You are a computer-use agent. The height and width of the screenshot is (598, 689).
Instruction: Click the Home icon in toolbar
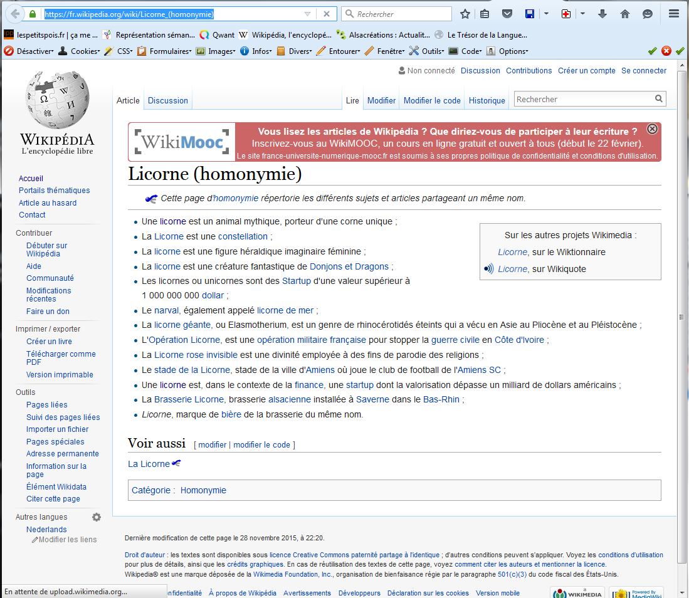pos(625,14)
